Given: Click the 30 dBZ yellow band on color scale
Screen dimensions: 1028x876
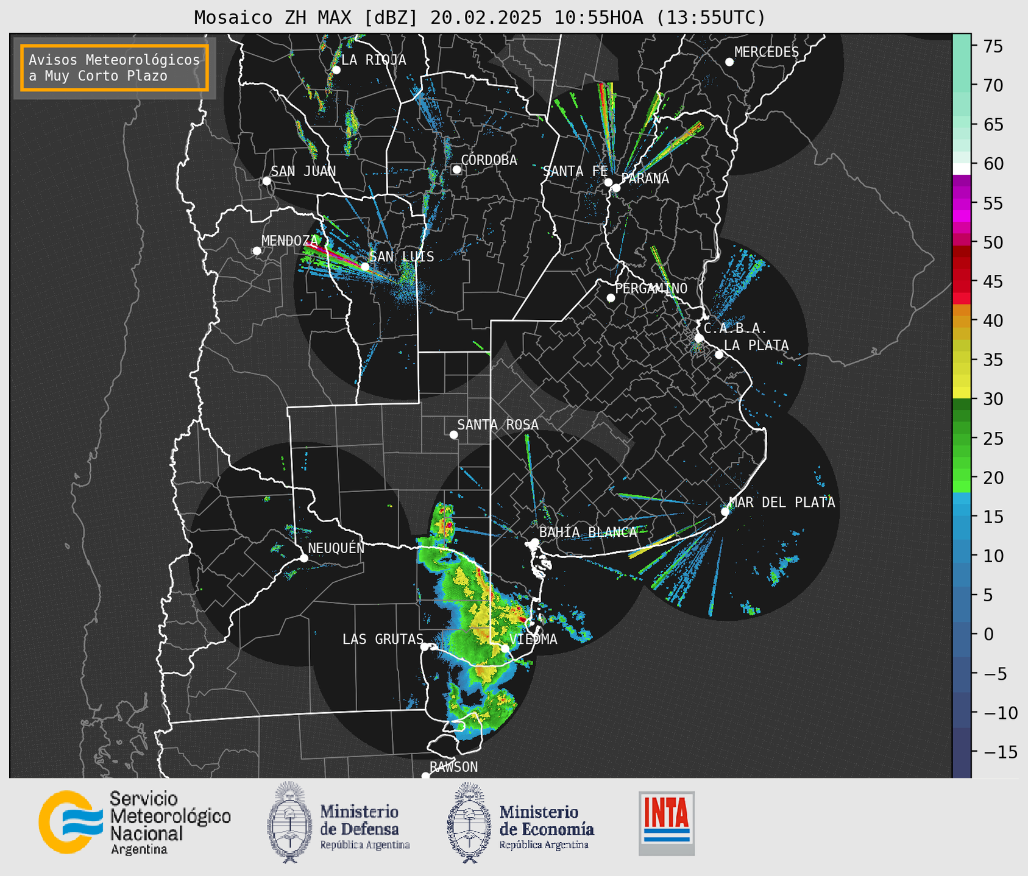Looking at the screenshot, I should pos(962,393).
